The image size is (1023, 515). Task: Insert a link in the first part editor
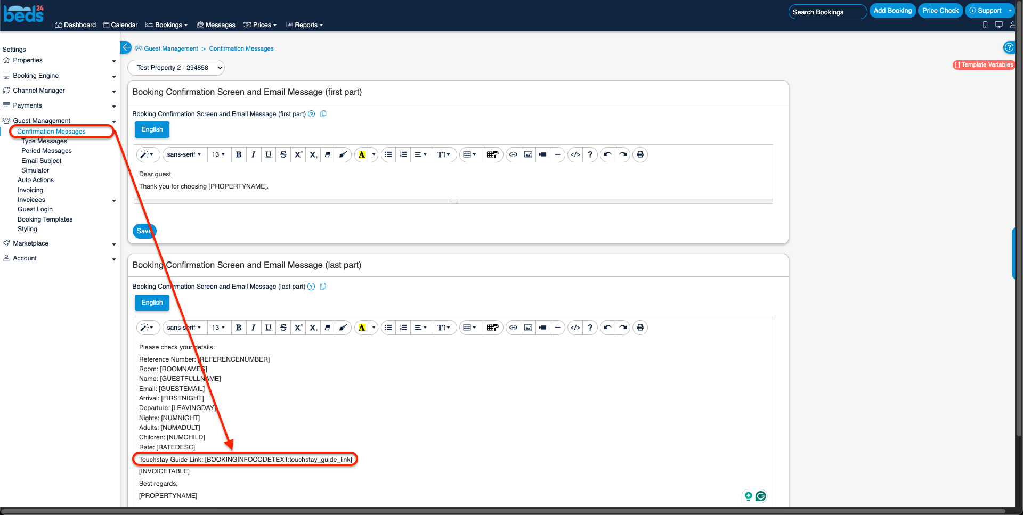tap(513, 154)
